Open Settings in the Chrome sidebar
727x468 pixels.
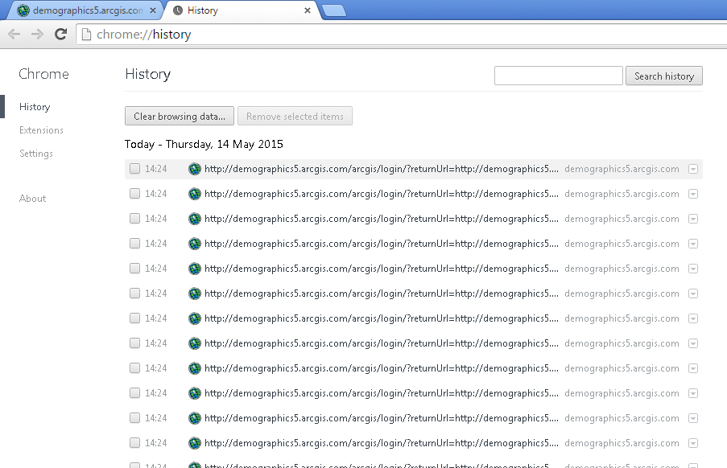click(36, 154)
